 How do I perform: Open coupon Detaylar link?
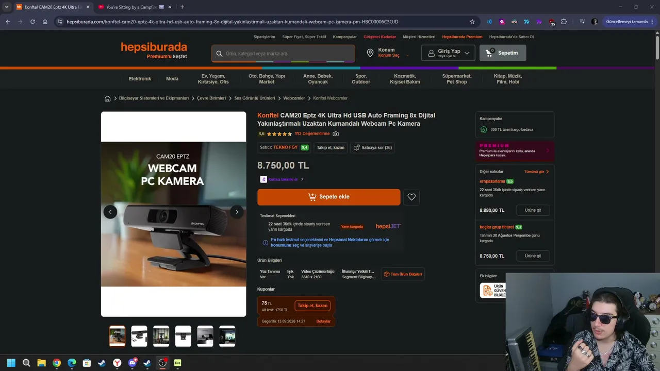[323, 322]
